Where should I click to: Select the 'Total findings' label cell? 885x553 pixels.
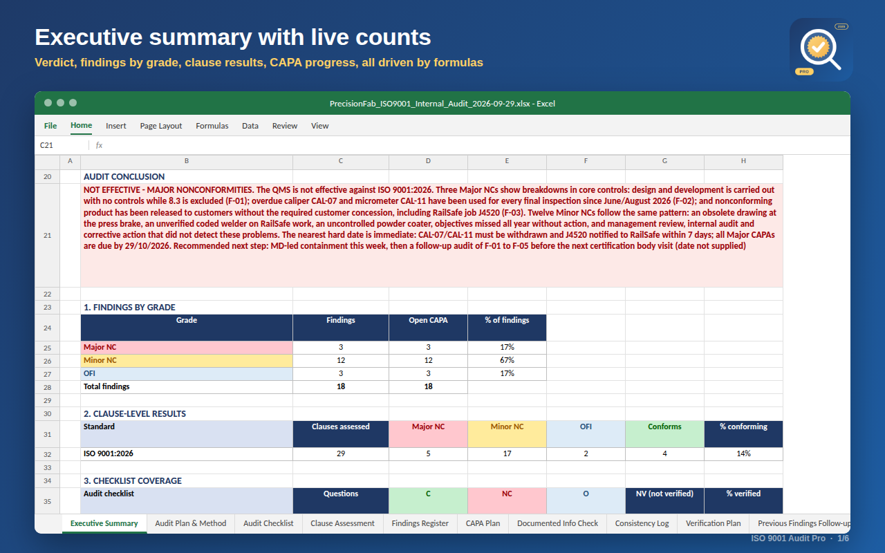(187, 387)
